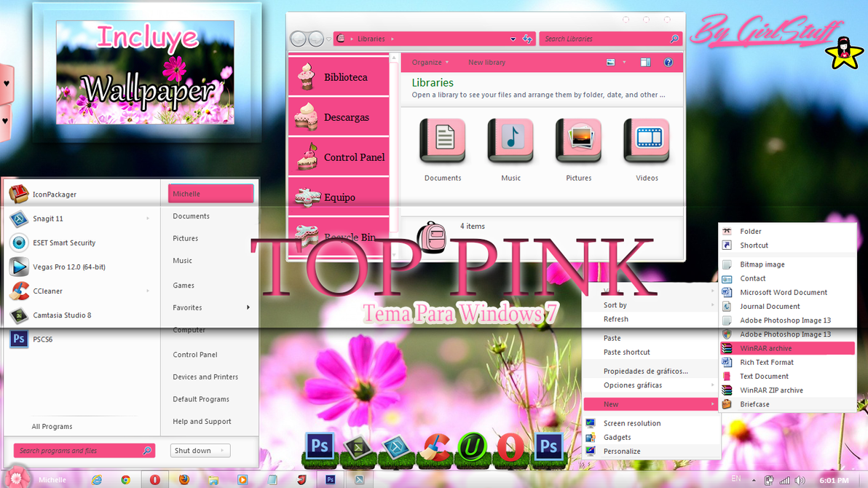Toggle the preview pane icon

click(645, 62)
